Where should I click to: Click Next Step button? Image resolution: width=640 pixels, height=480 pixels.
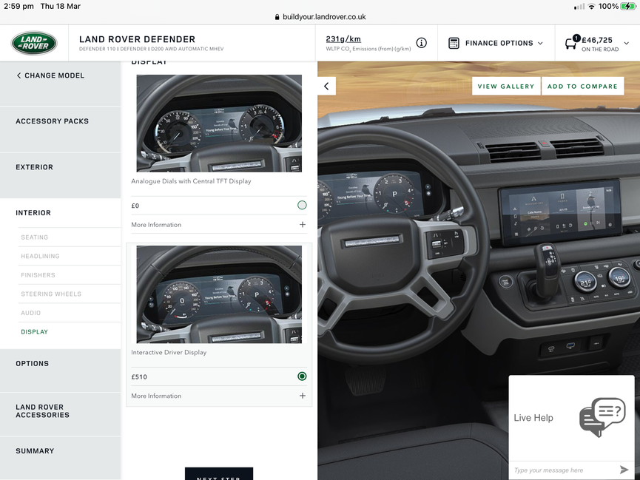coord(219,474)
